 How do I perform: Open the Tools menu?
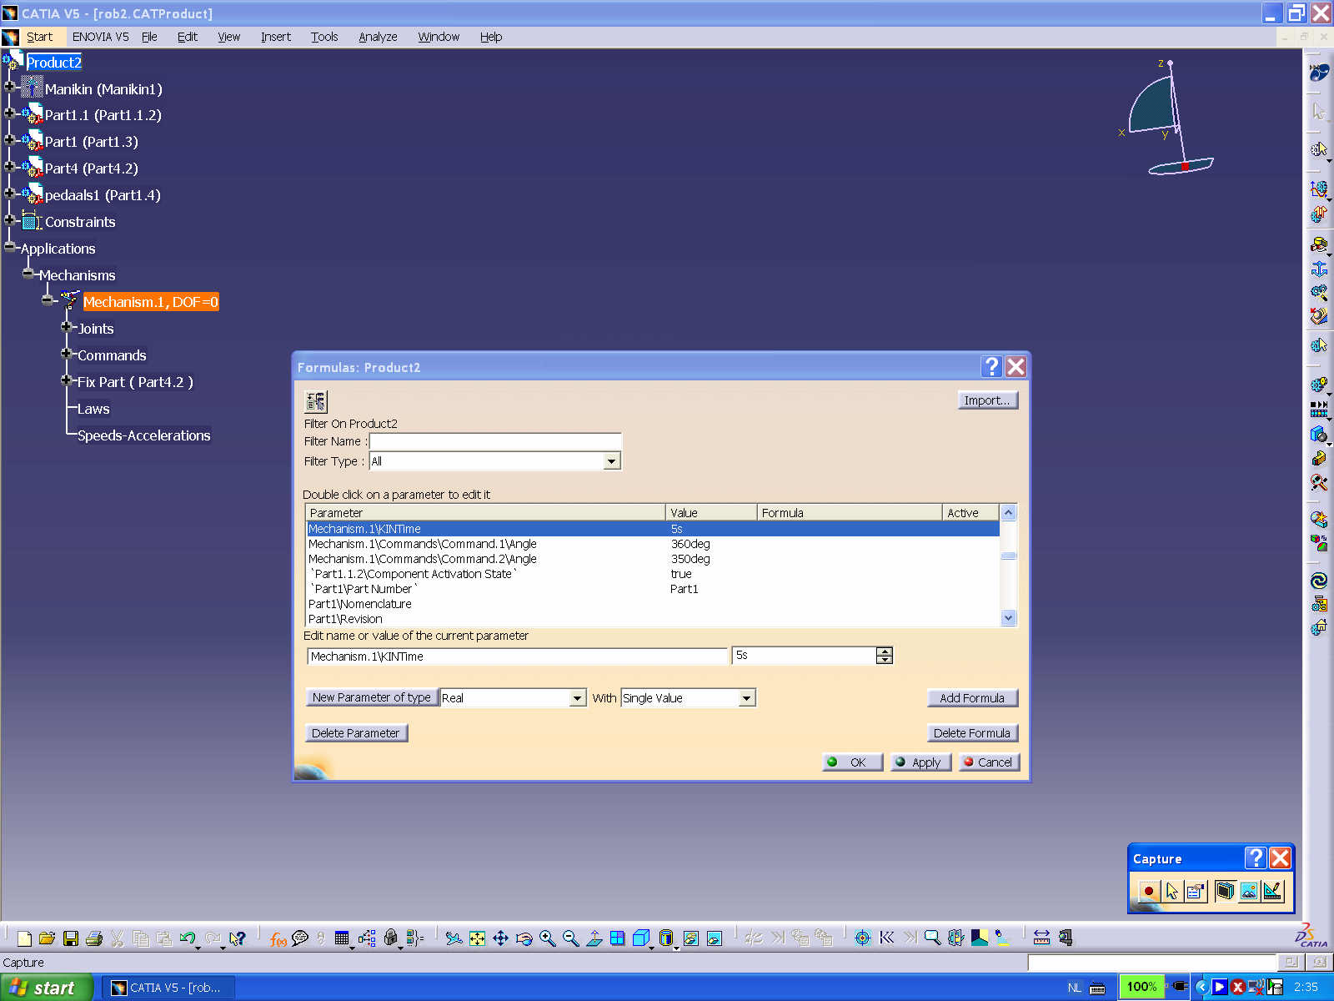[324, 37]
